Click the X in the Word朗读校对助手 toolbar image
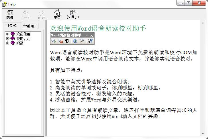The height and width of the screenshot is (139, 208). tap(92, 36)
